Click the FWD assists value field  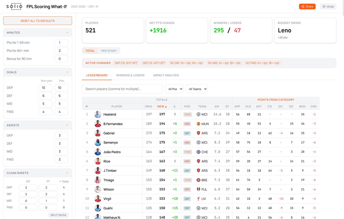[x=62, y=159]
